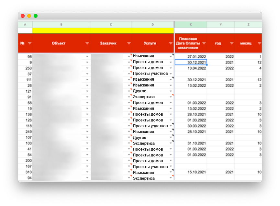Viewport: 280px width, 206px height.
Task: Select column B header
Action: point(61,25)
